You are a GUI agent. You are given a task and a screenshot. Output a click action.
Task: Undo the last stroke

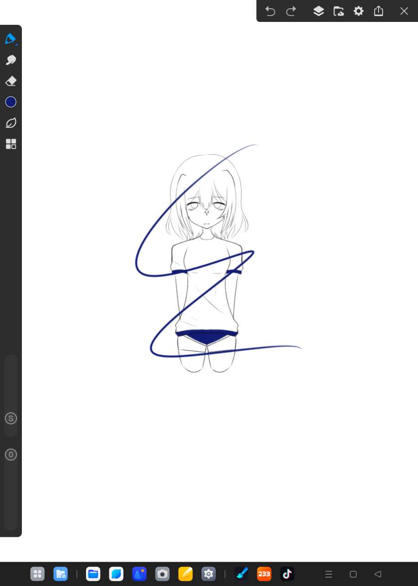pyautogui.click(x=270, y=11)
